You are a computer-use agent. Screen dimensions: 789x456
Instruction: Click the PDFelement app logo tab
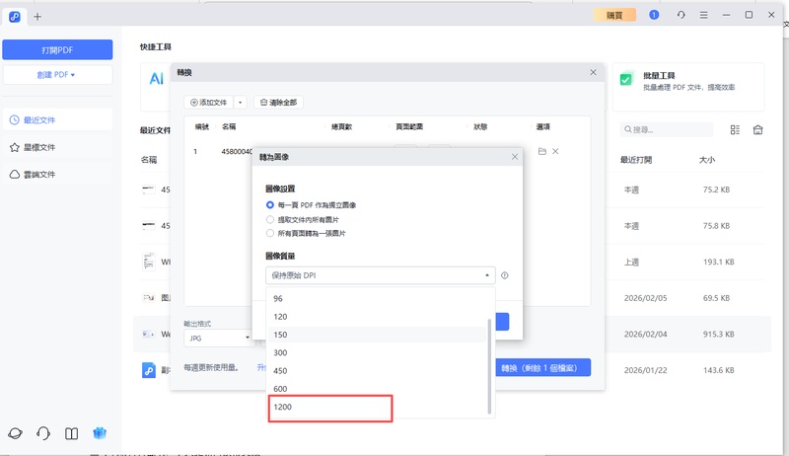[15, 17]
